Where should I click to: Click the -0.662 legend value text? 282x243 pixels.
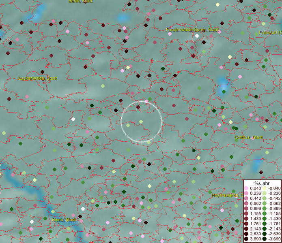click(x=274, y=204)
